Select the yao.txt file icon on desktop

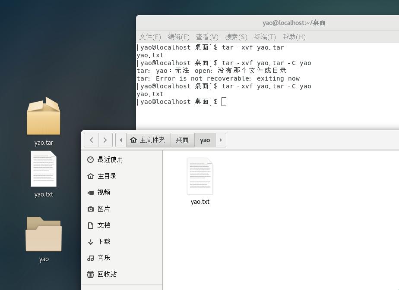(44, 168)
